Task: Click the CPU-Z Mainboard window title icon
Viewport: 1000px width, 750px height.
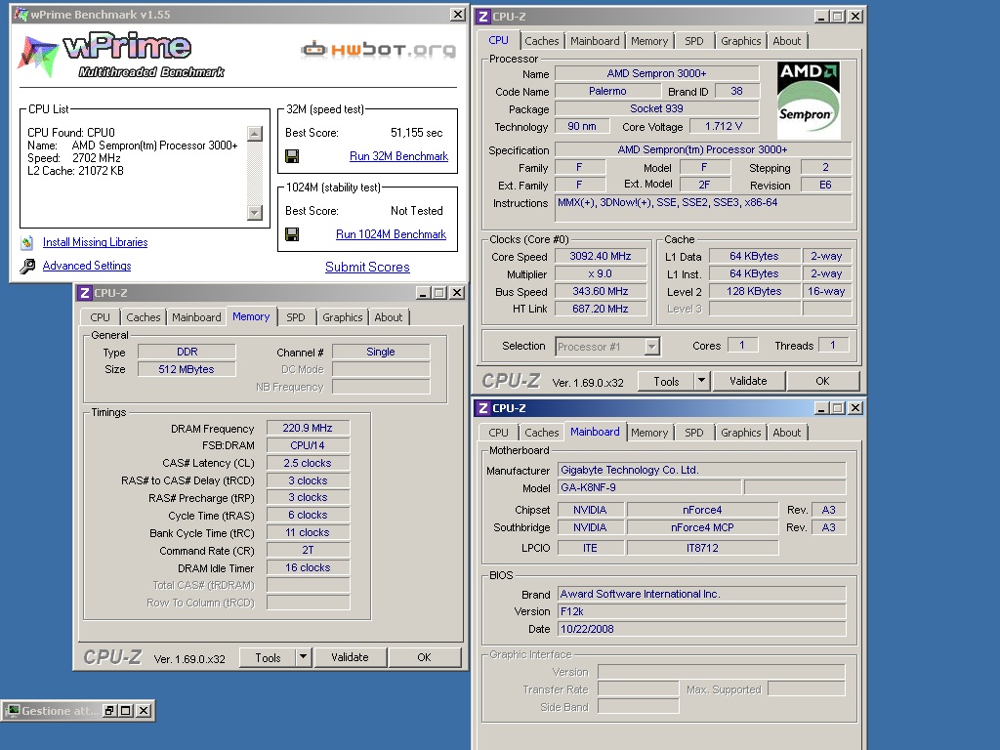Action: click(483, 408)
